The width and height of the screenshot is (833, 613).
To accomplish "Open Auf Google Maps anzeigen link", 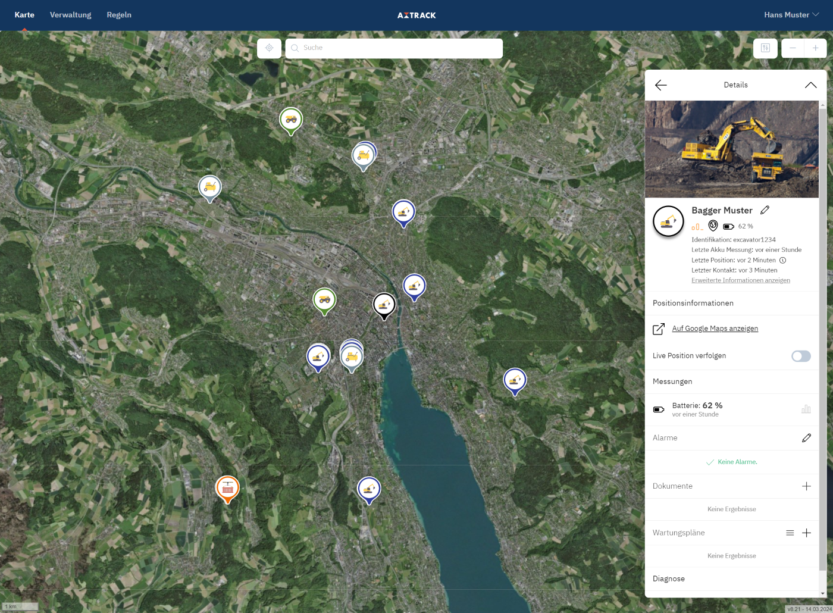I will click(715, 329).
